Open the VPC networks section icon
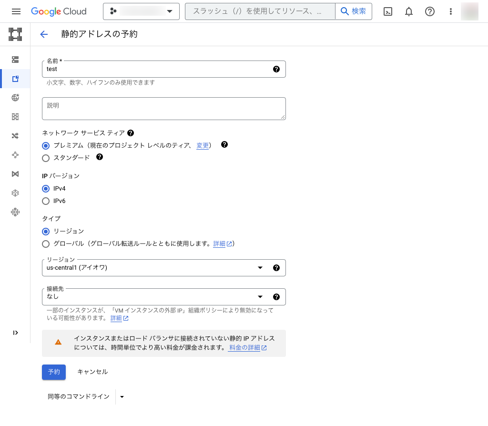This screenshot has height=426, width=488. point(15,60)
